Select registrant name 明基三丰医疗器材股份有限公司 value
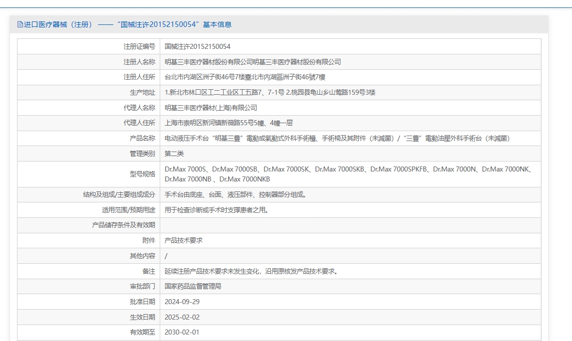Image resolution: width=572 pixels, height=341 pixels. coord(253,62)
